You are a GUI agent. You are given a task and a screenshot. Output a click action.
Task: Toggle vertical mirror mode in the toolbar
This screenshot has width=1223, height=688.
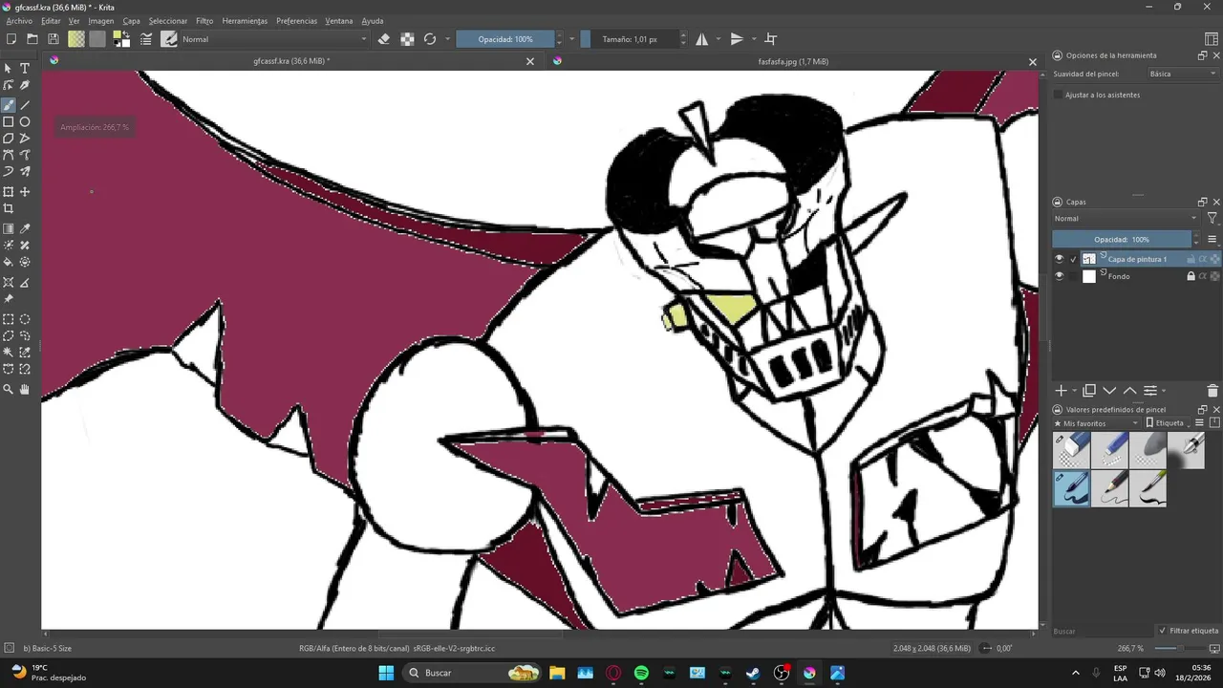(737, 39)
